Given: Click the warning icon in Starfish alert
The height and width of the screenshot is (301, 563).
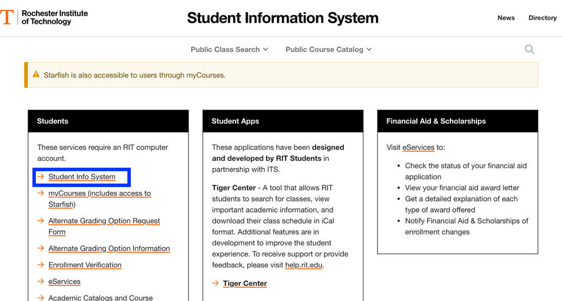Looking at the screenshot, I should 36,74.
